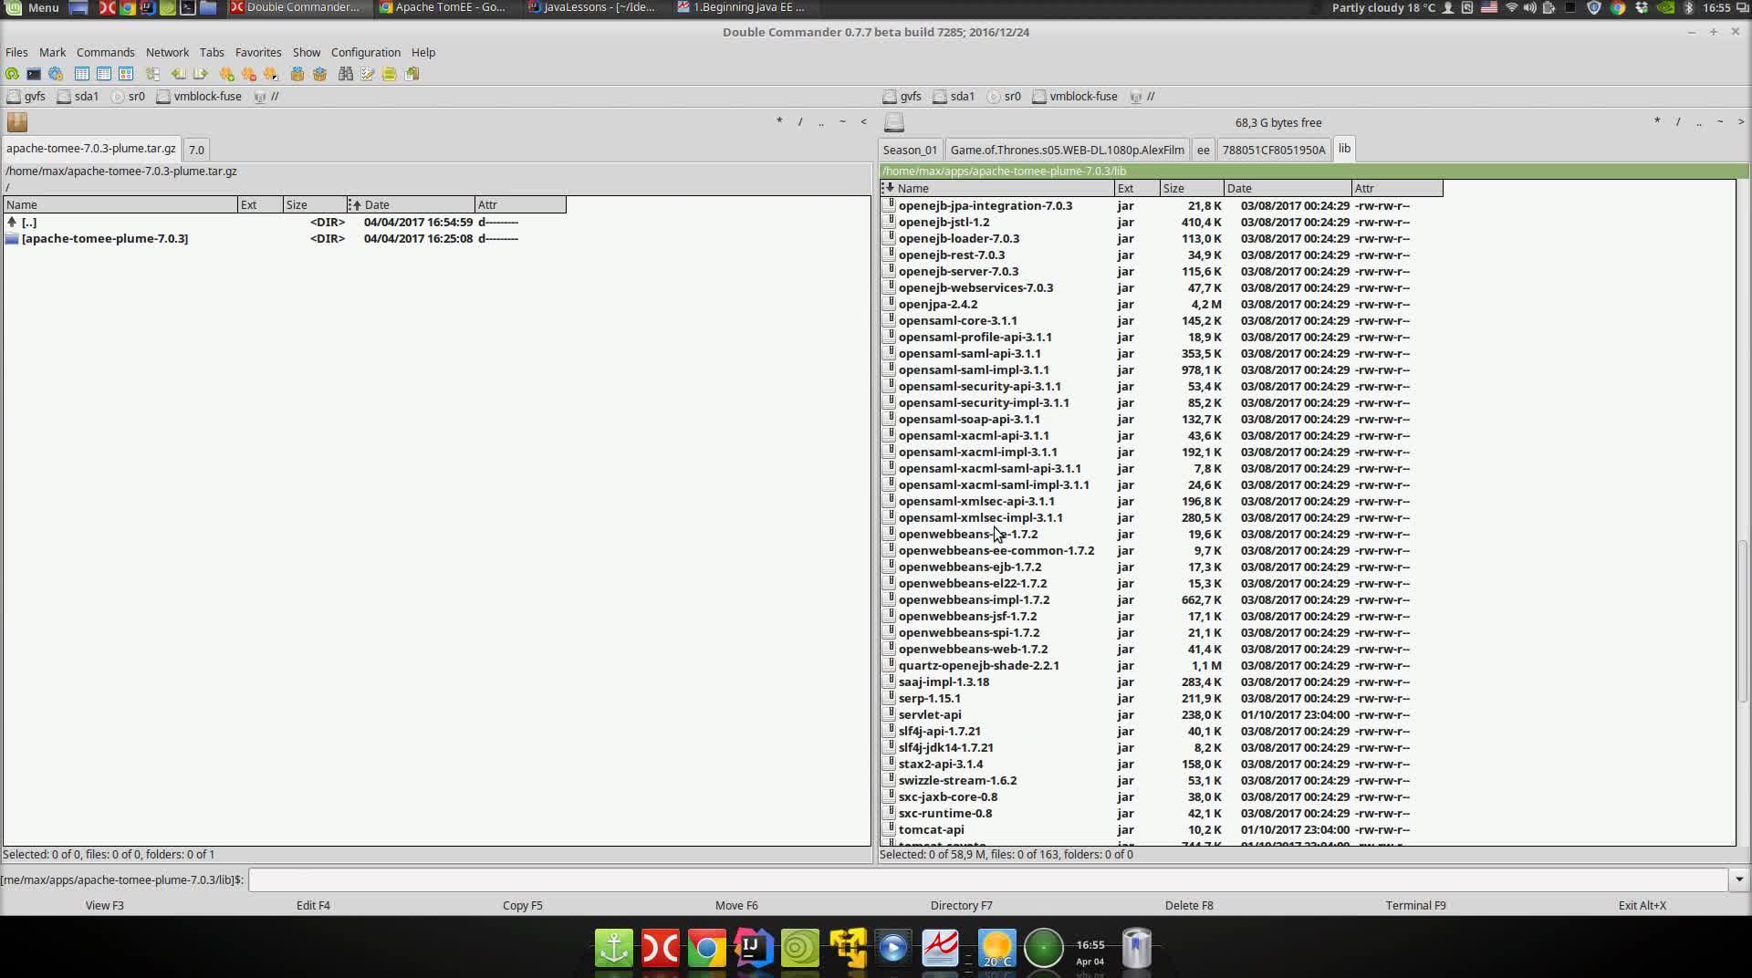Sort right panel by Ext column
Image resolution: width=1752 pixels, height=978 pixels.
(x=1137, y=188)
